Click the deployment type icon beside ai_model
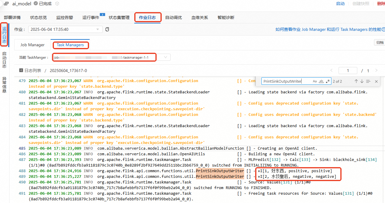Viewport: 385px width, 203px height. 6,4
